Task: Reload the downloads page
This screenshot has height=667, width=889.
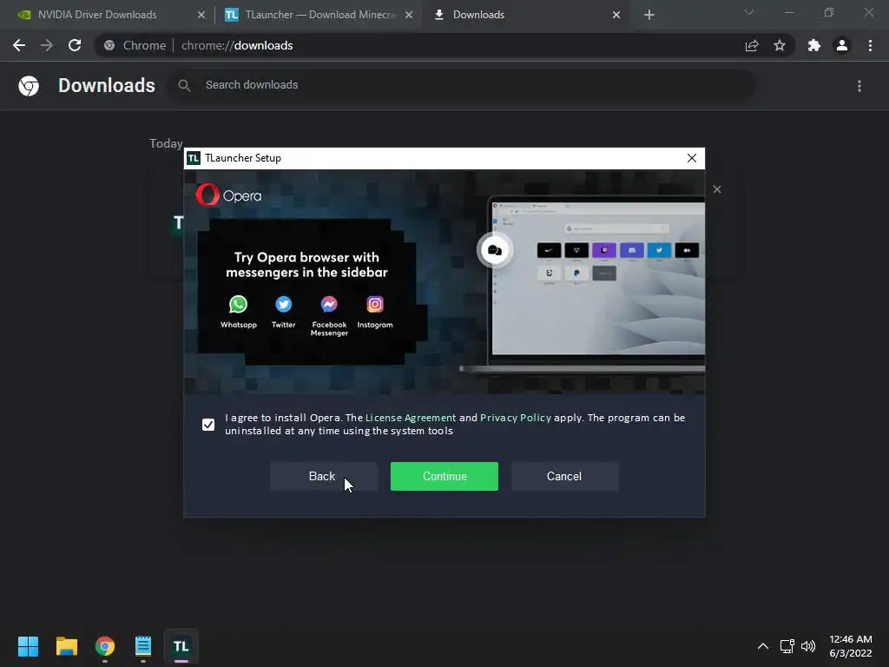Action: point(75,45)
